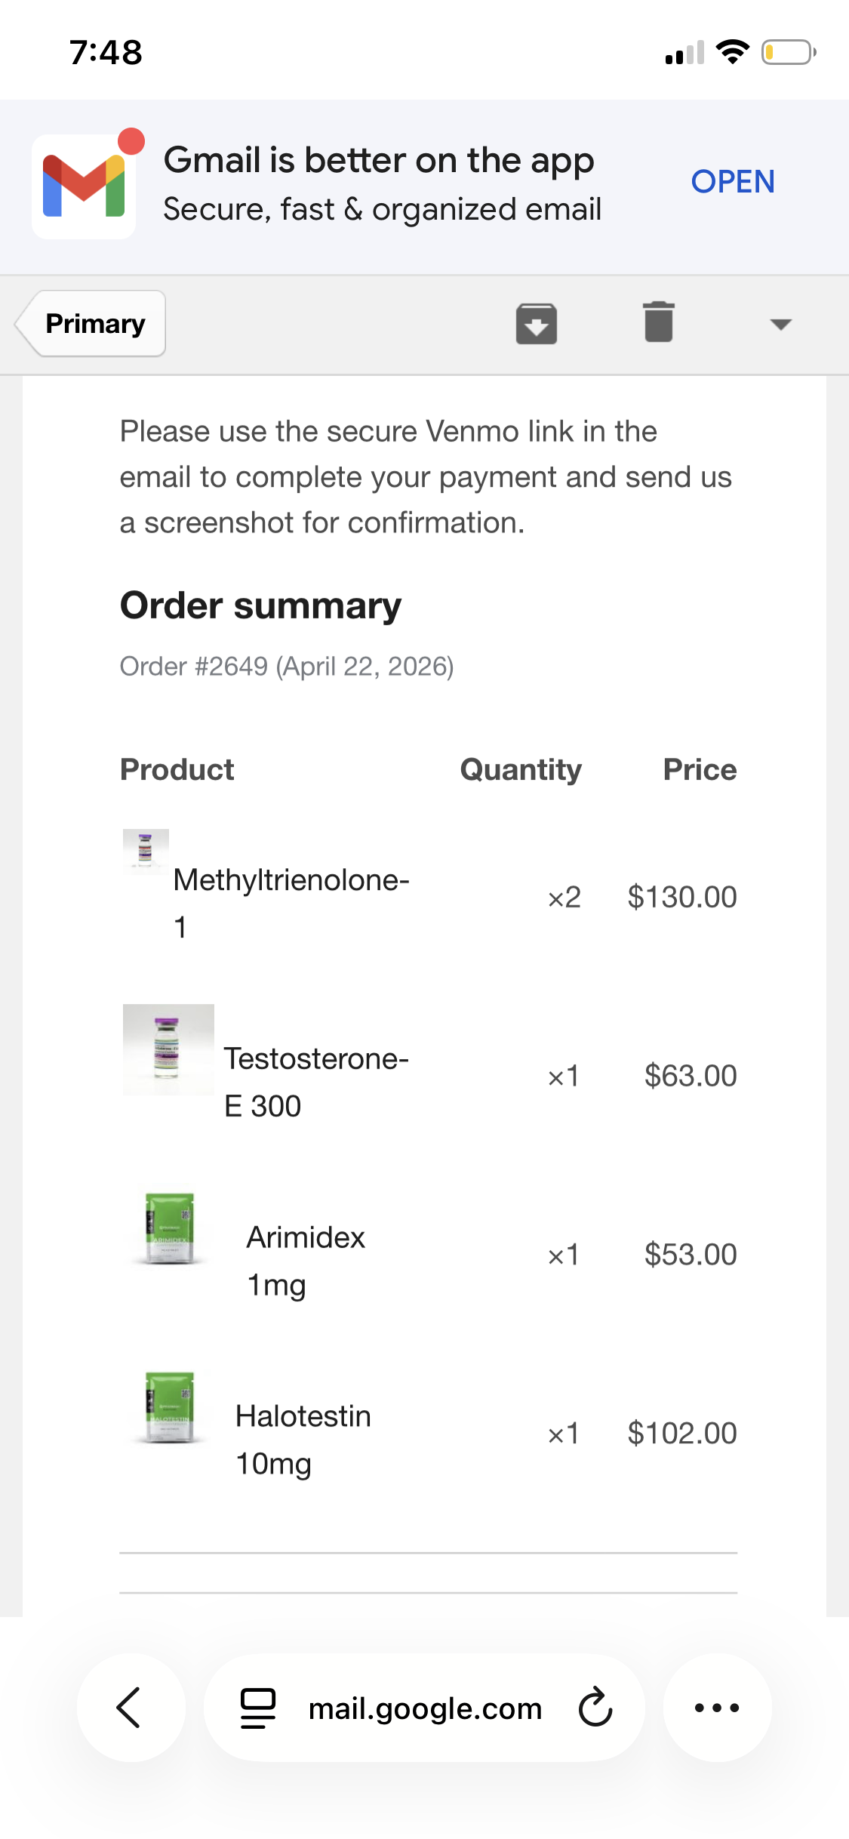
Task: Tap OPEN to launch the Gmail app
Action: click(x=732, y=182)
